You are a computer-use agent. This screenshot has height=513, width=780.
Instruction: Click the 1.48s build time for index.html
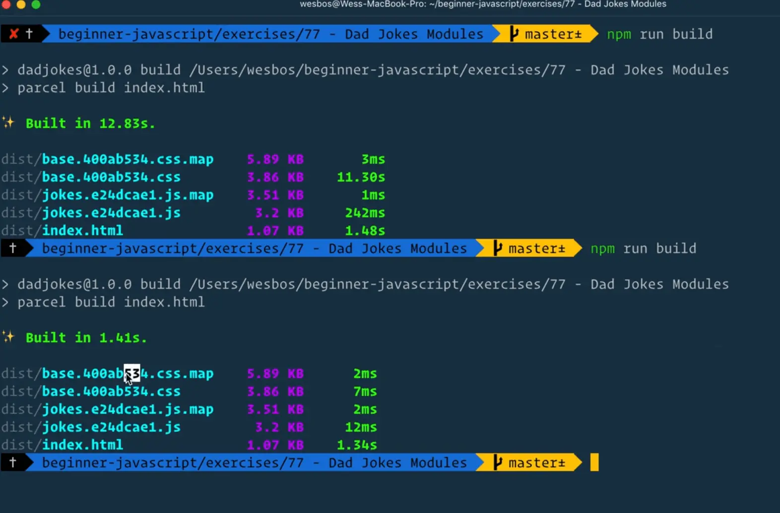point(365,231)
